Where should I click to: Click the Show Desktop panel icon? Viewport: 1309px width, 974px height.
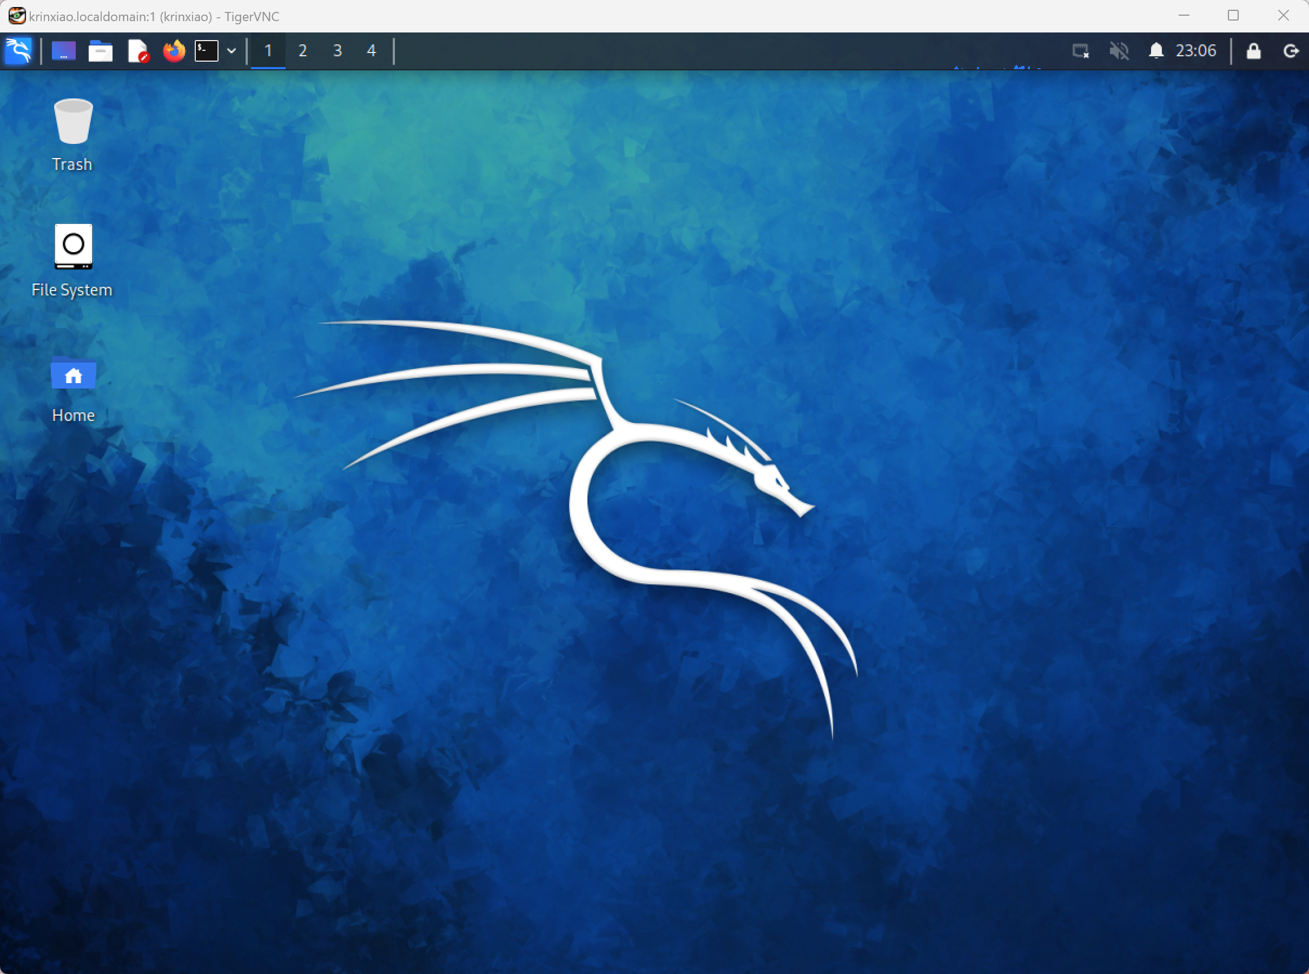tap(64, 51)
